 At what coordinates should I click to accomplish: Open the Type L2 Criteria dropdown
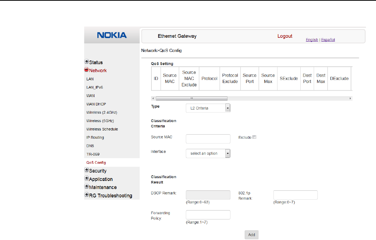tap(208, 108)
